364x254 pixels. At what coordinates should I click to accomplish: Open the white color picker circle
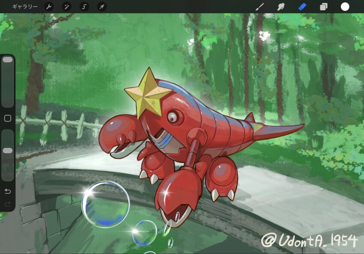(345, 7)
